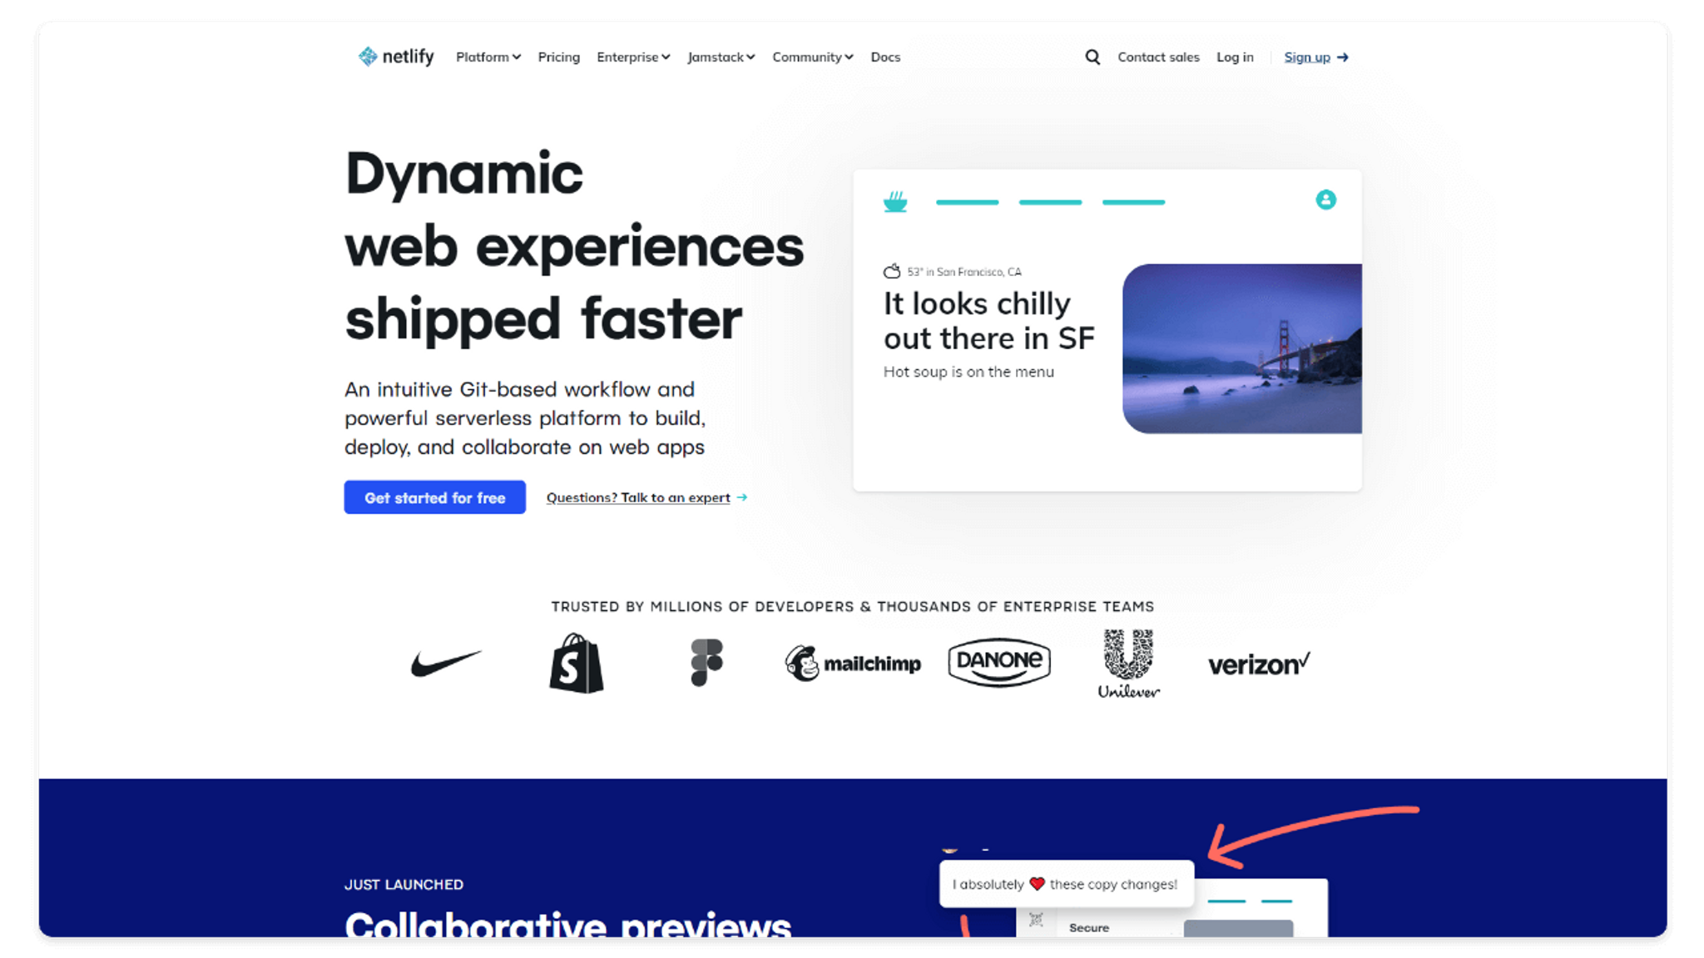Click the Sign up link

(x=1307, y=57)
